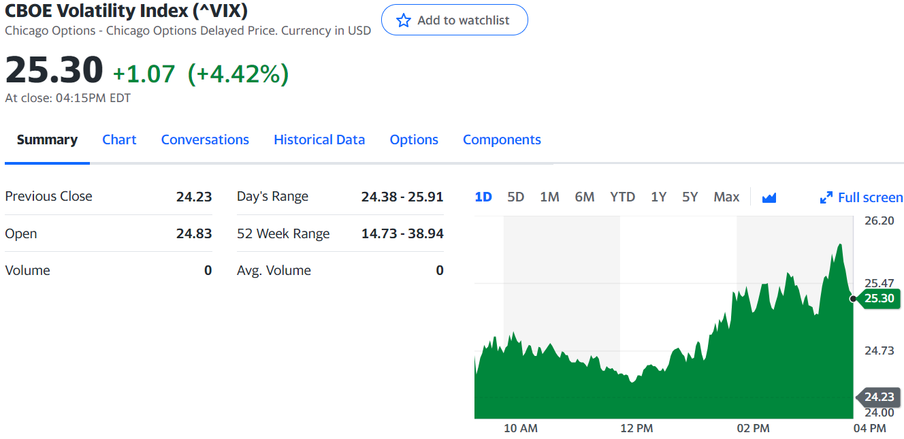Click the 52 Week Range label
The height and width of the screenshot is (439, 904).
pyautogui.click(x=283, y=233)
